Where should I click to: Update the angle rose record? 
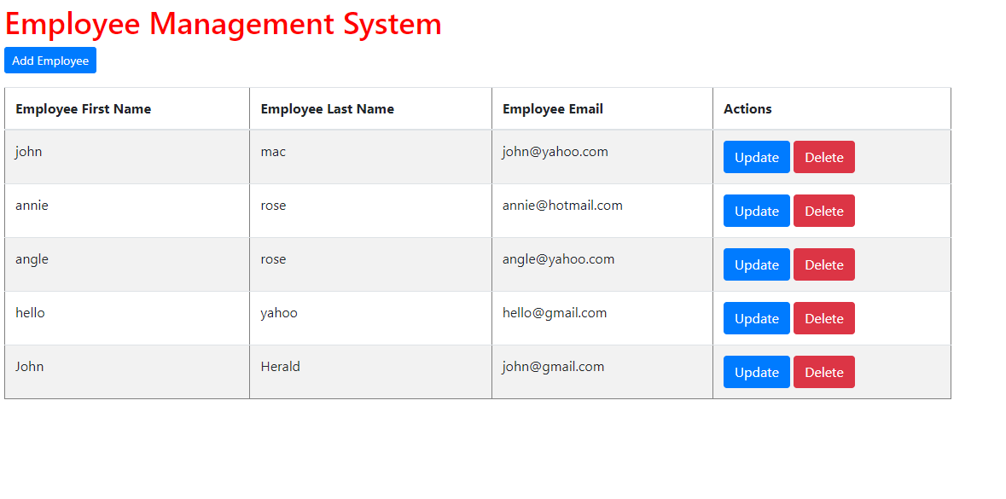point(756,265)
